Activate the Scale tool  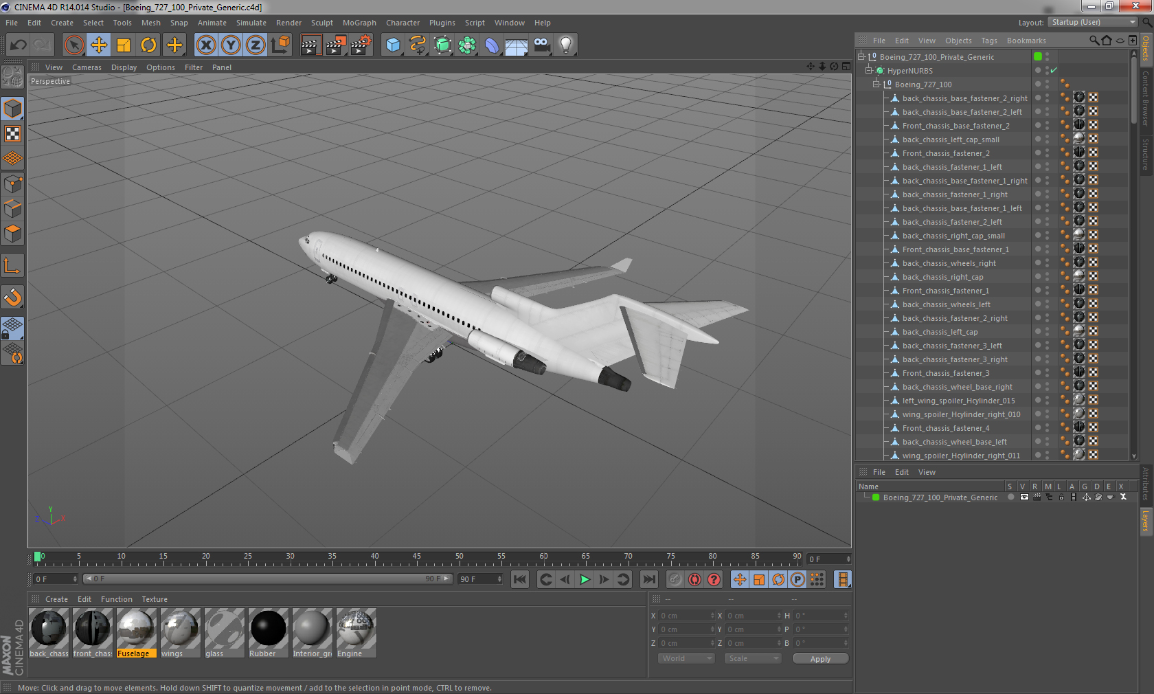pos(124,45)
